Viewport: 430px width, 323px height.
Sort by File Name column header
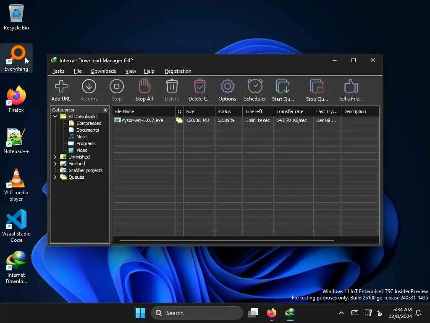(144, 111)
